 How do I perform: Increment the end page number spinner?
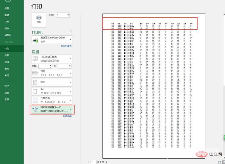coord(70,65)
